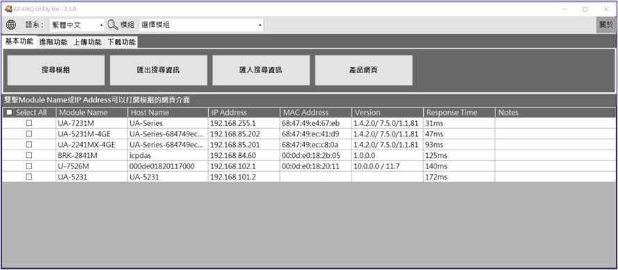Viewport: 618px width, 270px height.
Task: Open the 下載功能 tab
Action: pyautogui.click(x=121, y=42)
